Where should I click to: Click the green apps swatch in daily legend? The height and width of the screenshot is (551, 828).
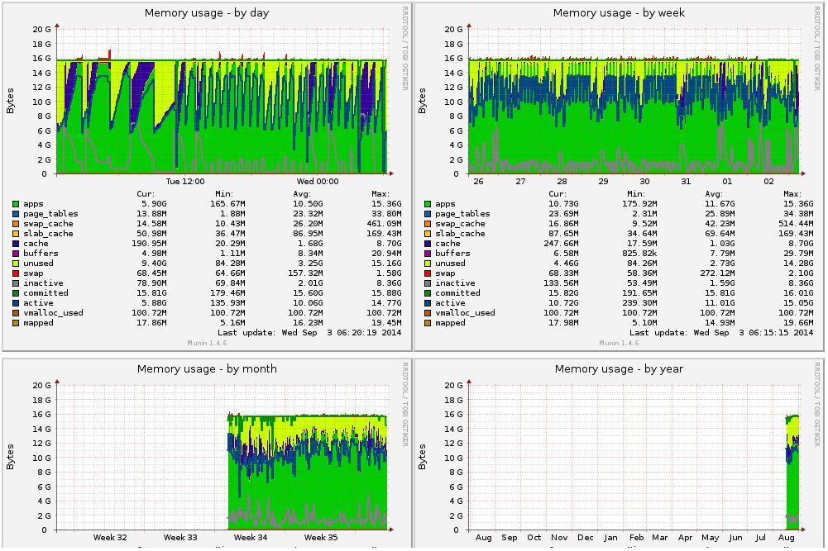point(15,204)
